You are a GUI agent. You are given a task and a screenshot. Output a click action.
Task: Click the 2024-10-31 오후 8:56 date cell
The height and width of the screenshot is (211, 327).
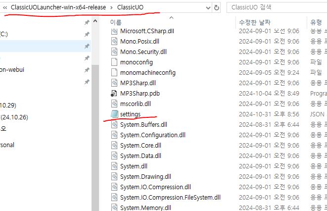click(269, 114)
